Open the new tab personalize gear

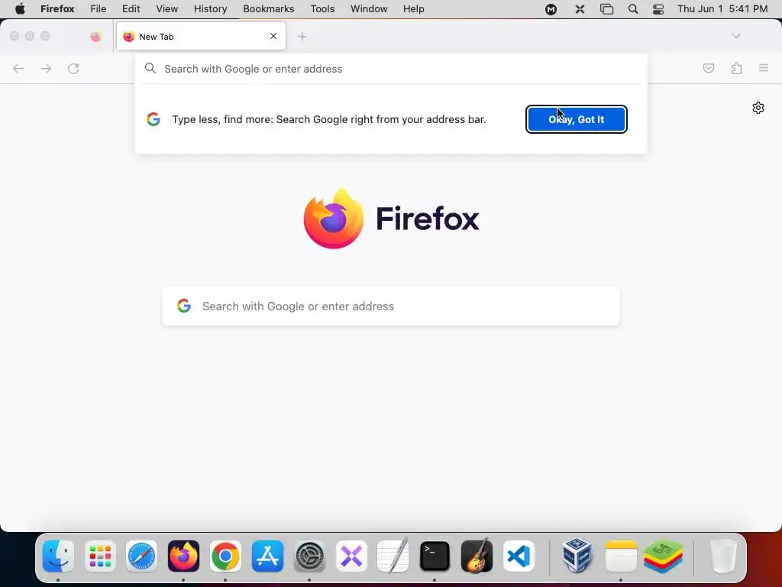758,108
